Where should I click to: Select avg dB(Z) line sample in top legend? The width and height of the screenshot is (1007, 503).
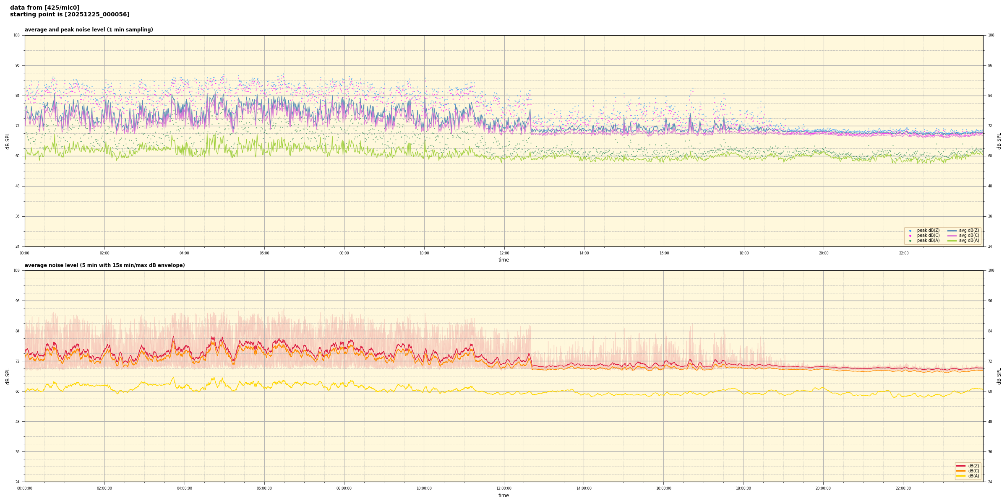pyautogui.click(x=952, y=231)
